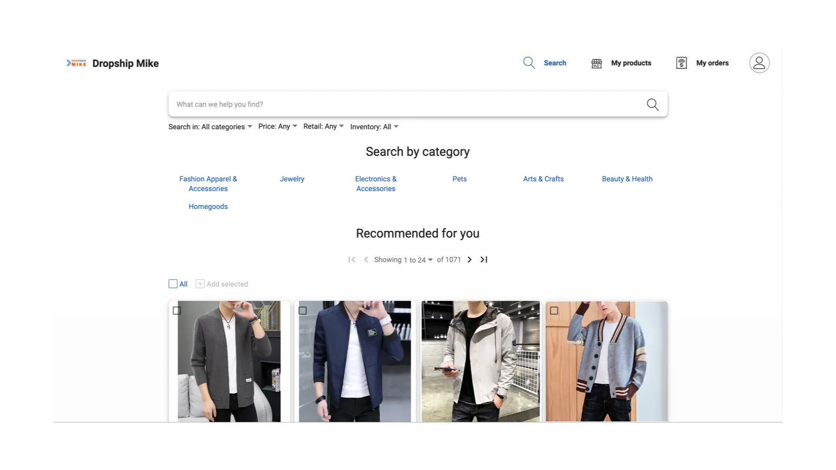Go to next page of results
Screen dimensions: 836x470
point(469,260)
